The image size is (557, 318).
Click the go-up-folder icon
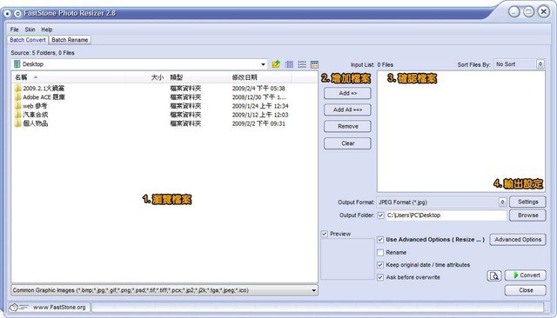click(x=276, y=64)
